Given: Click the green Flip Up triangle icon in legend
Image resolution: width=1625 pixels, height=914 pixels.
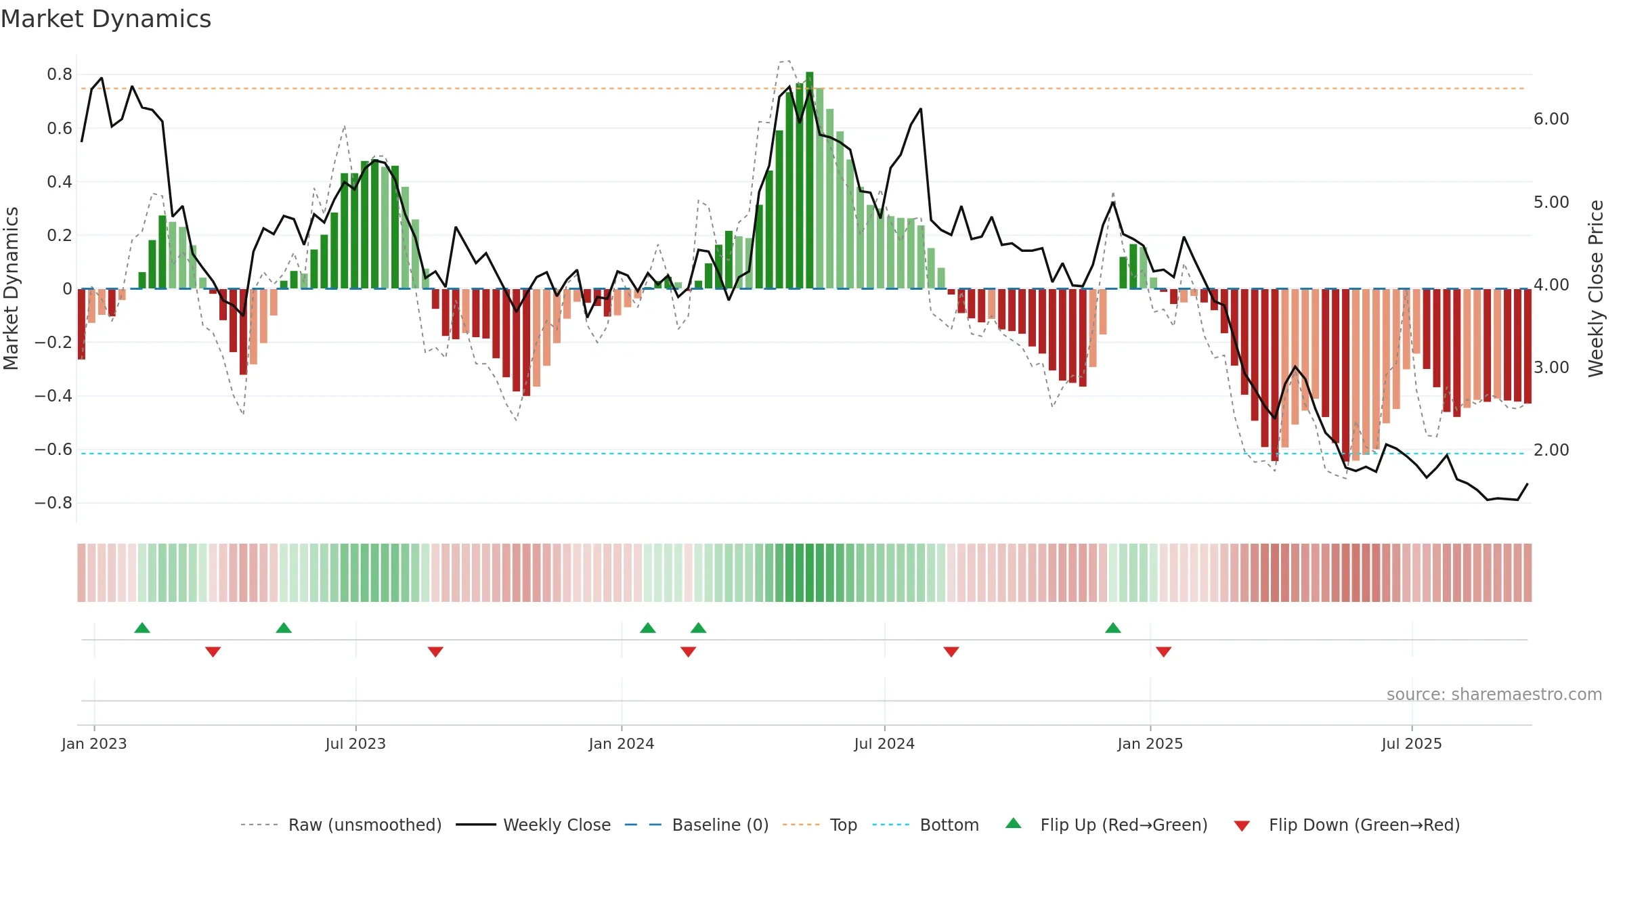Looking at the screenshot, I should 1014,823.
